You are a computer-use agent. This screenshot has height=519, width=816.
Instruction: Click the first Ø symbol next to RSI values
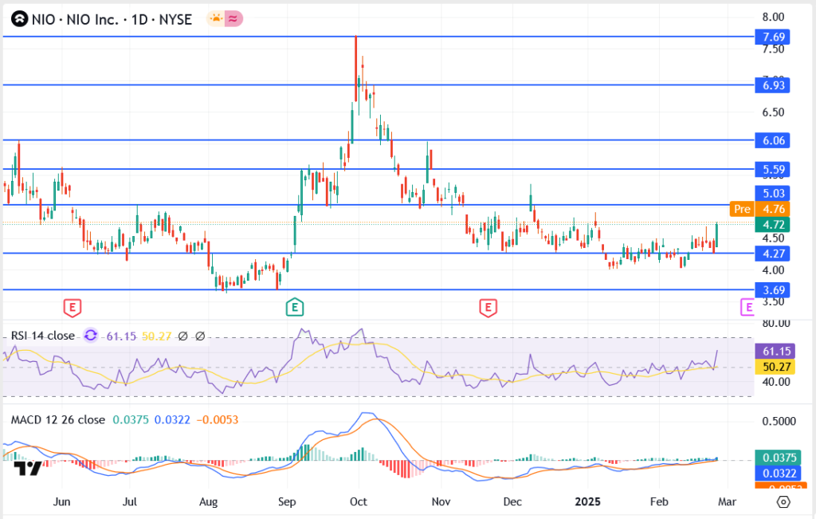pyautogui.click(x=182, y=336)
